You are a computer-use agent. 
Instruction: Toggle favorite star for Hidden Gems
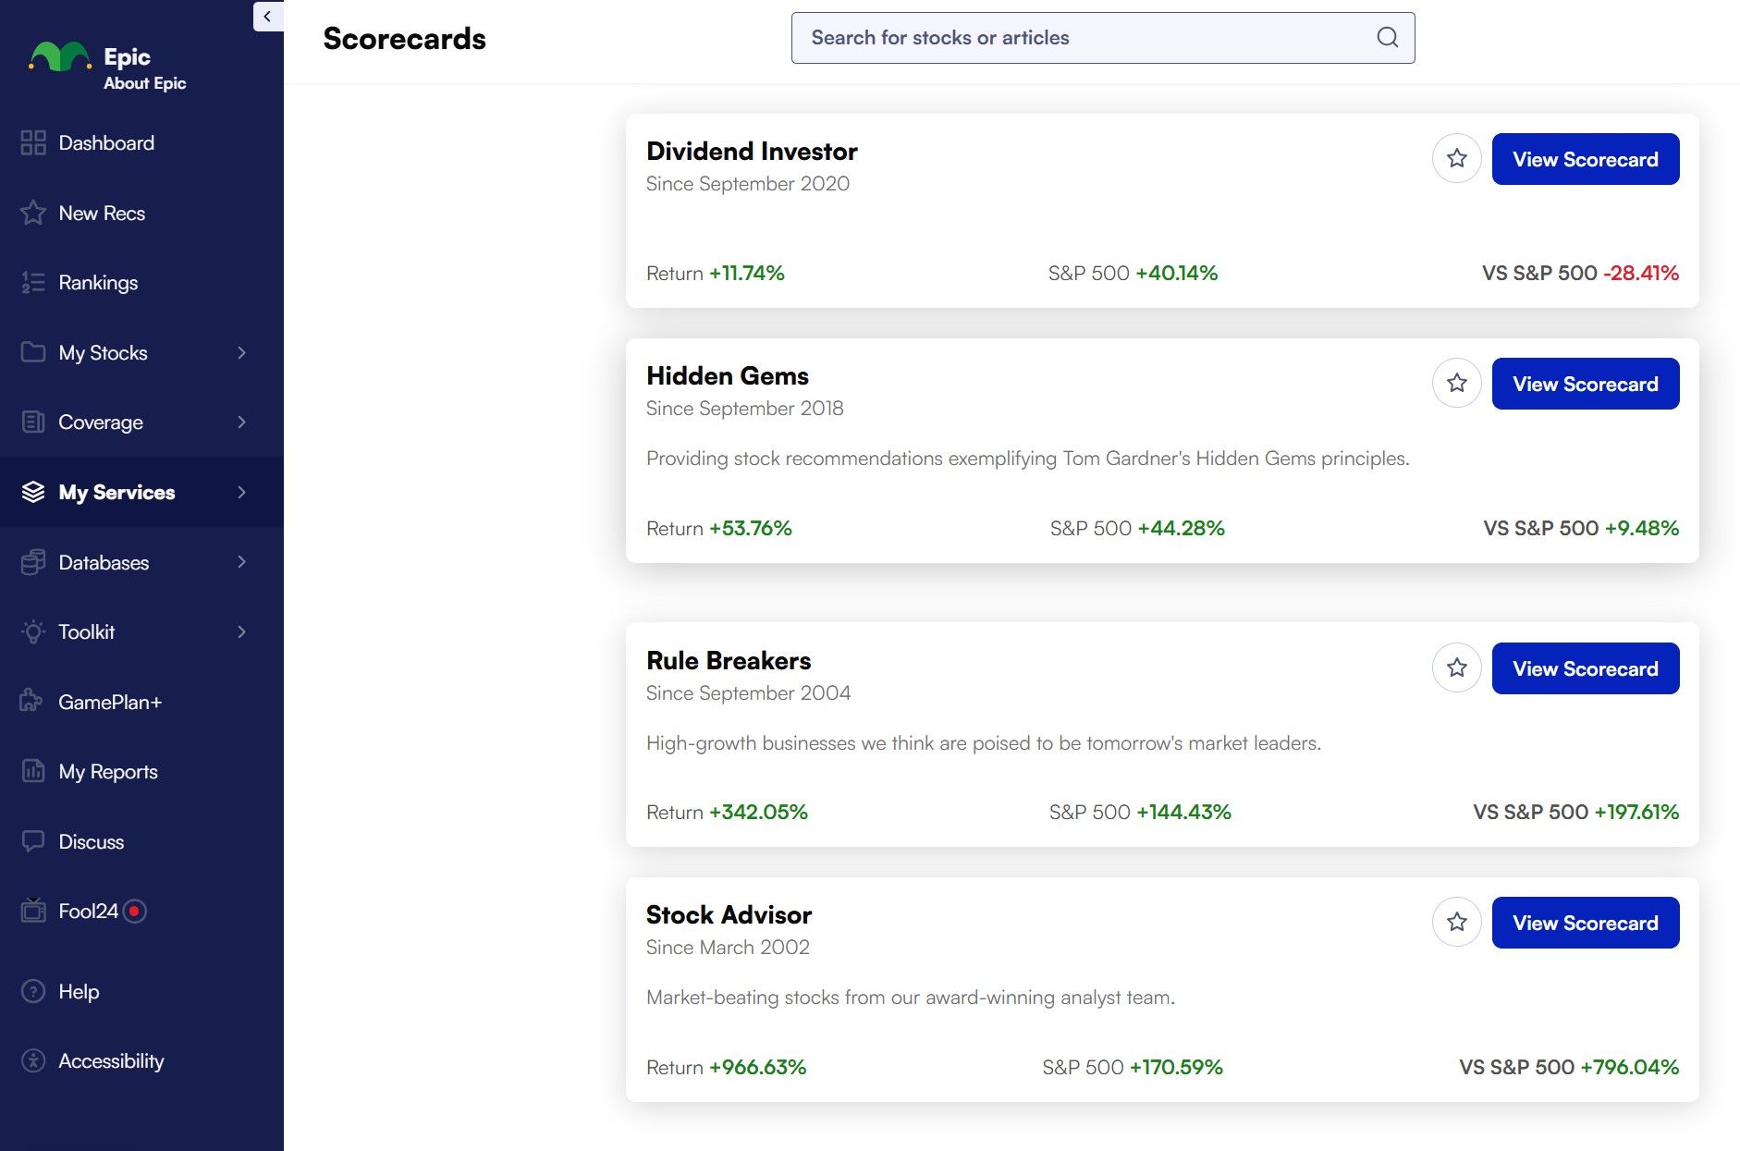(x=1457, y=384)
